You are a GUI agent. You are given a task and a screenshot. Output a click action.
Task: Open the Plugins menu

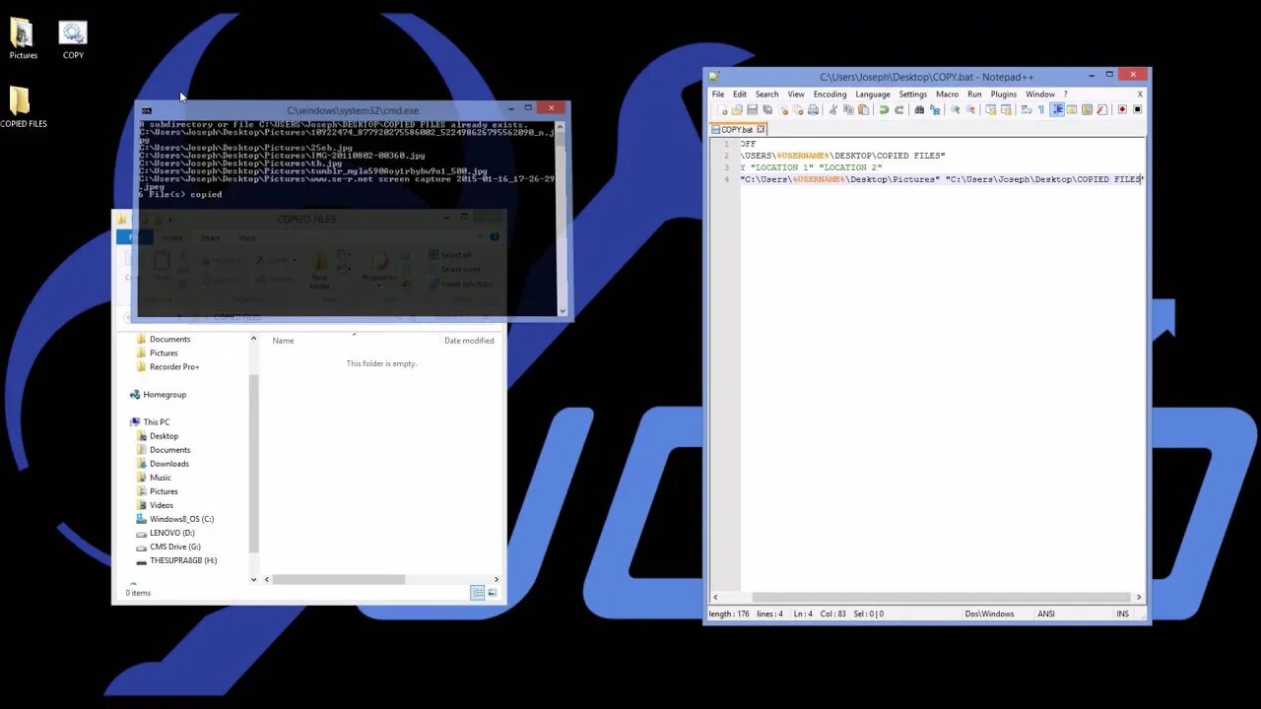click(1004, 95)
